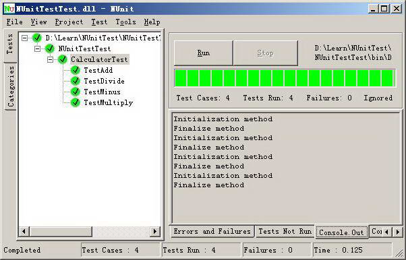Switch to the Categories side tab
406x260 pixels.
click(x=11, y=86)
